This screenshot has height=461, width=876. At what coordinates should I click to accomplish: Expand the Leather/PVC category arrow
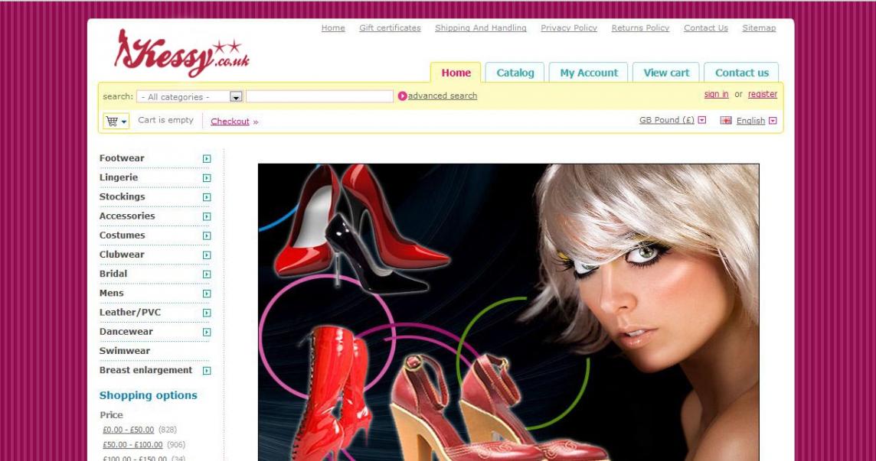pos(207,313)
